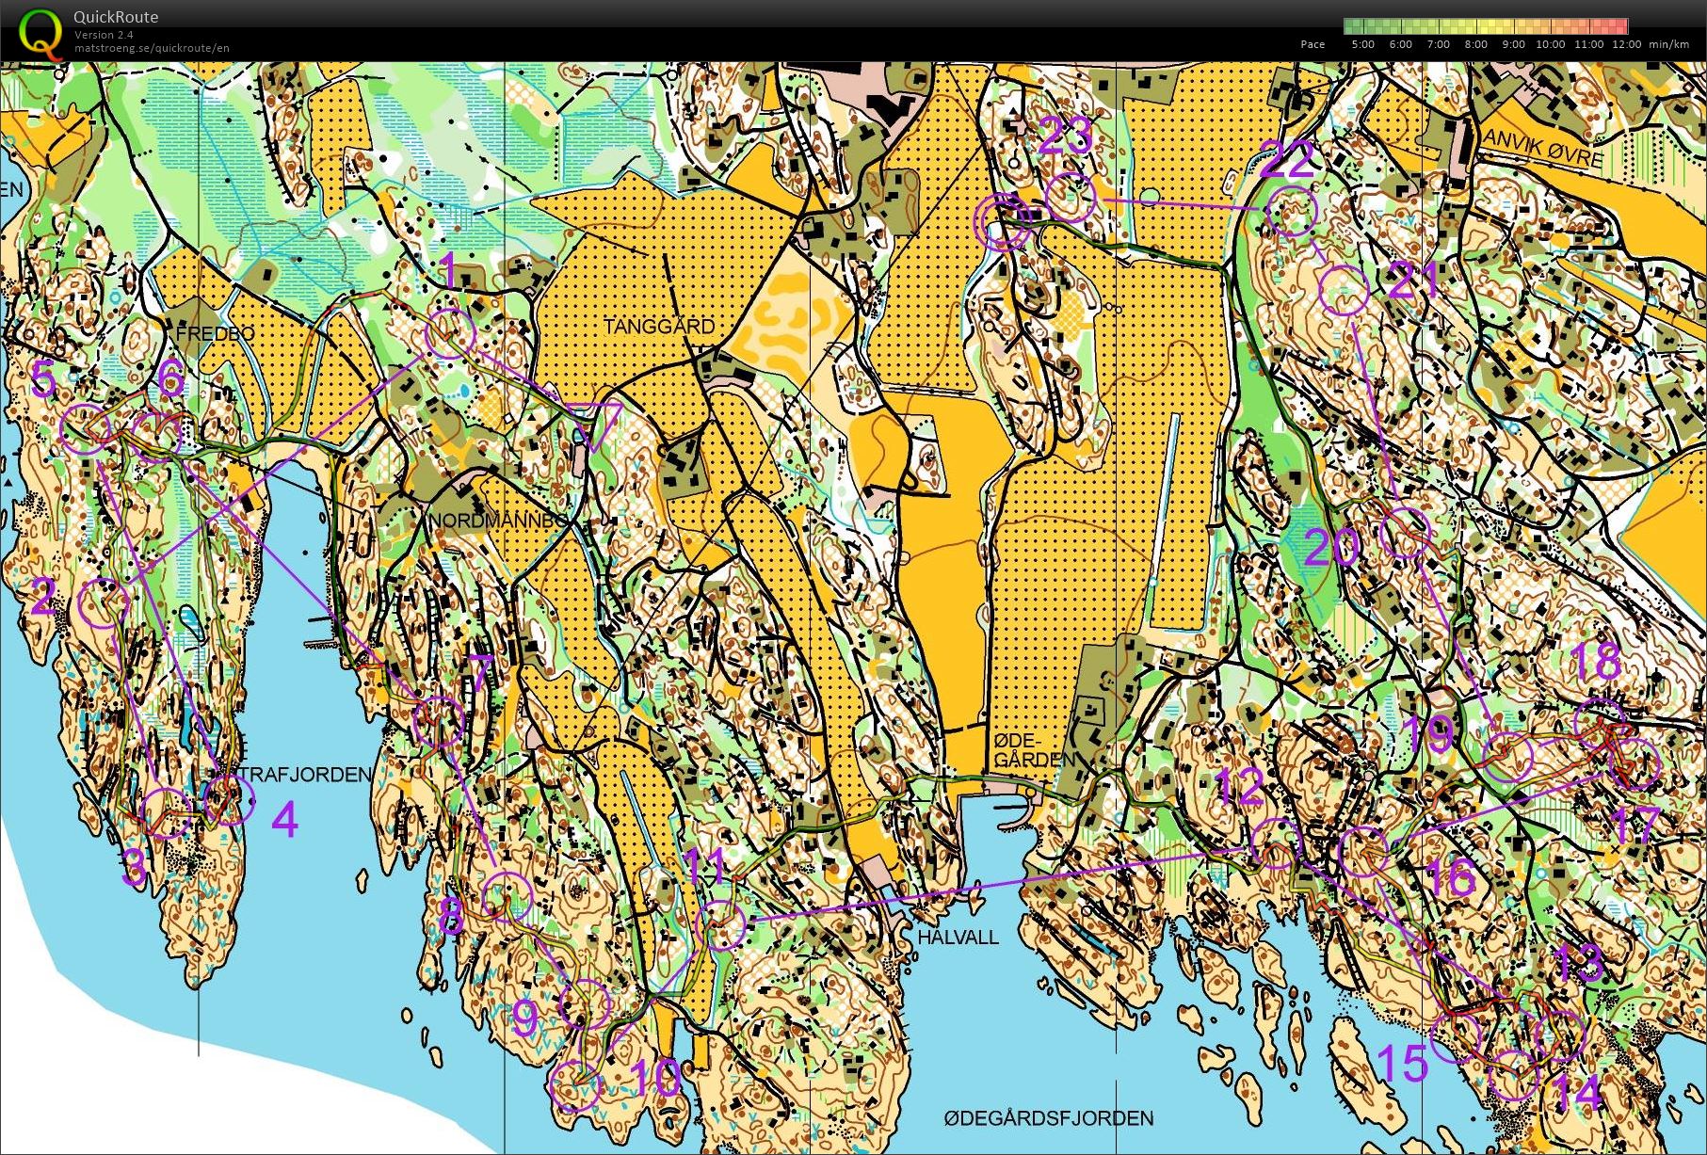
Task: Click the 8:00 pace legend label
Action: 1475,44
